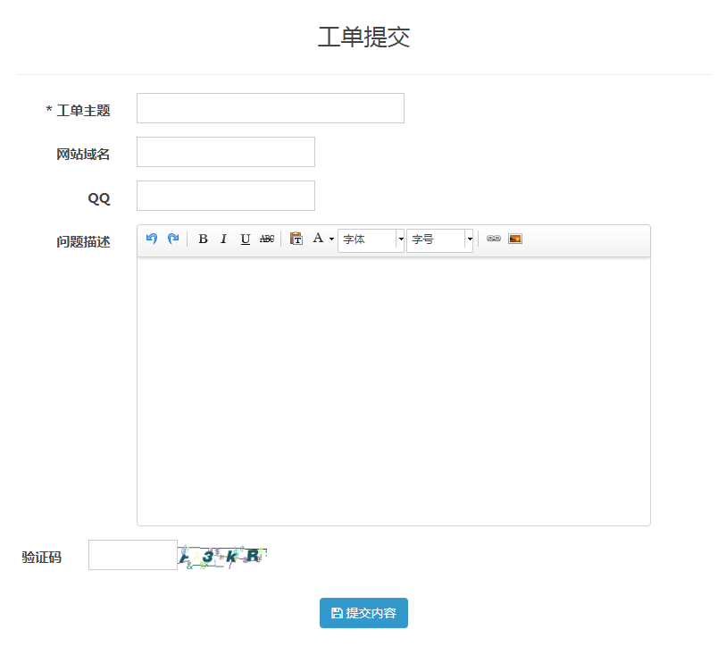Screen dimensions: 726x655
Task: Click the paste-as-text clipboard icon
Action: [296, 239]
